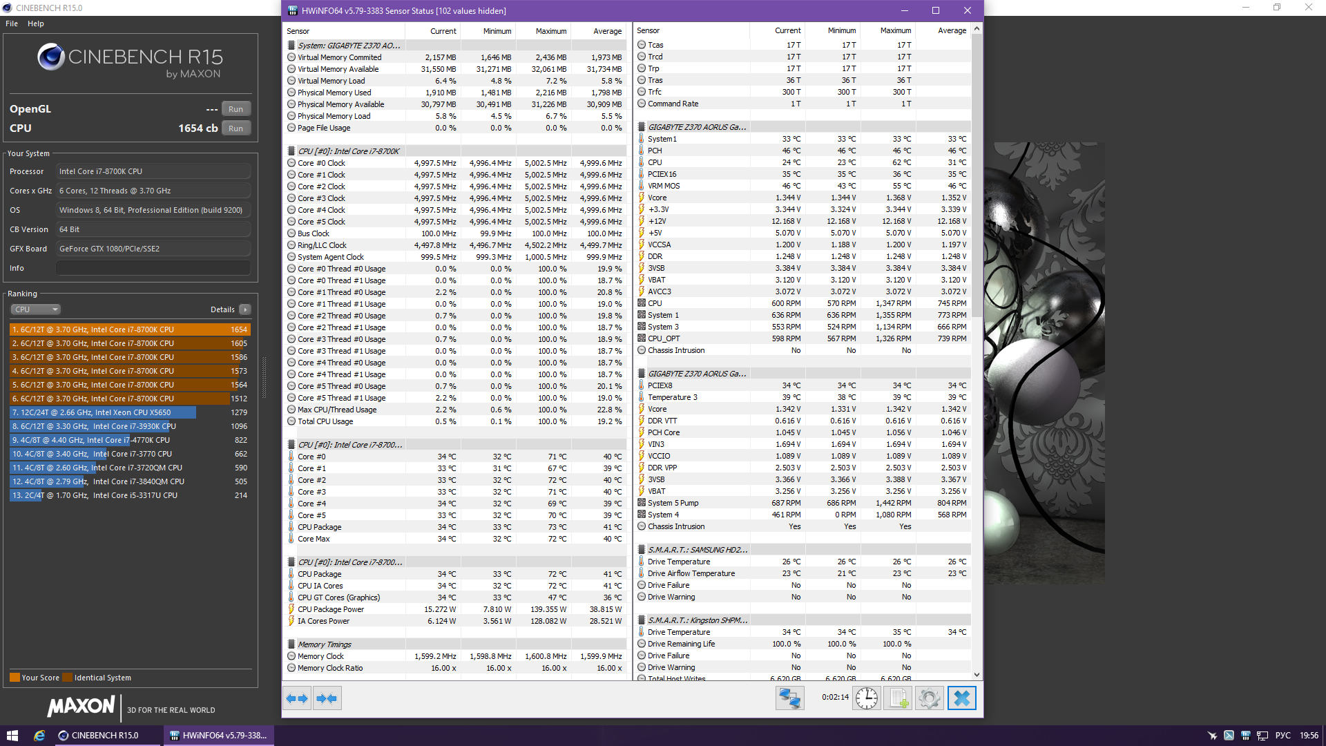
Task: Click scrollbar down arrow in sensor panel
Action: [x=977, y=675]
